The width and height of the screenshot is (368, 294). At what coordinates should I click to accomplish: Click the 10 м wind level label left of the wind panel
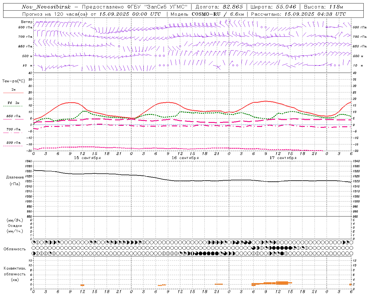[x=27, y=65]
